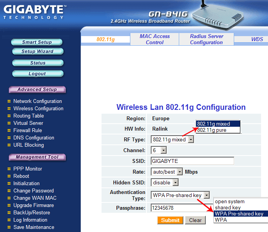
Task: Click the Wireless Lan 802.11g Configuration heading
Action: 181,107
